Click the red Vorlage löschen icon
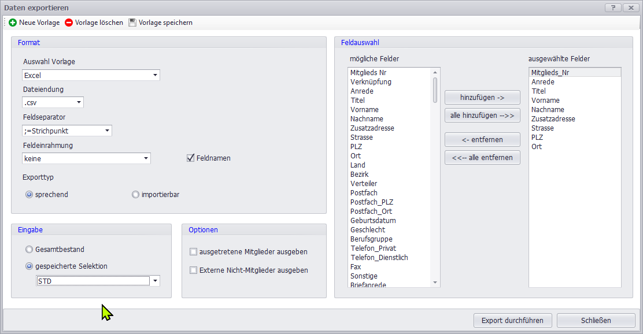643x334 pixels. point(69,23)
